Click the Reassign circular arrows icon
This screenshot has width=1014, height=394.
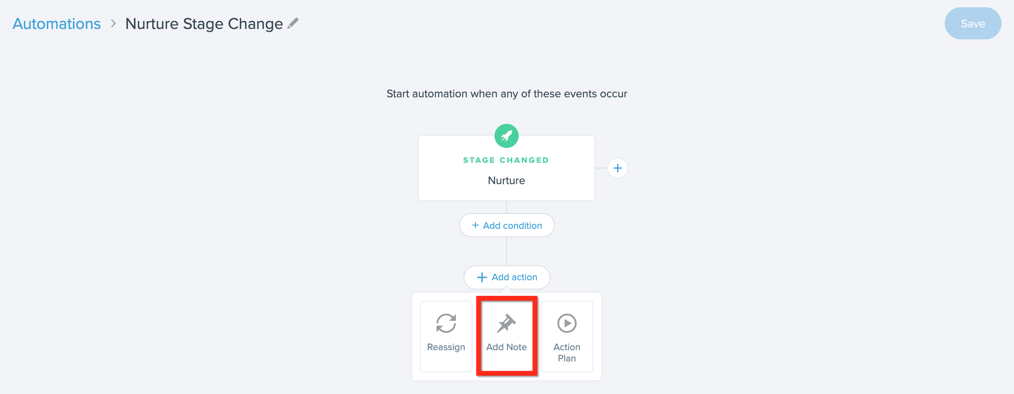pyautogui.click(x=446, y=323)
